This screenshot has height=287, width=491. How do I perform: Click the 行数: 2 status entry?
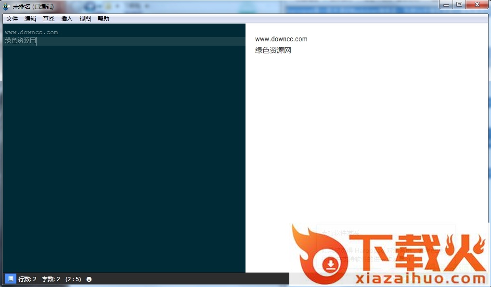click(27, 279)
